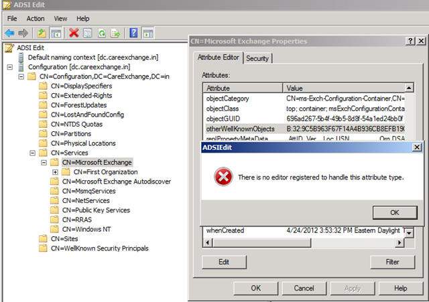
Task: Click the horizontal scrollbar thumb in attribute list
Action: point(261,242)
